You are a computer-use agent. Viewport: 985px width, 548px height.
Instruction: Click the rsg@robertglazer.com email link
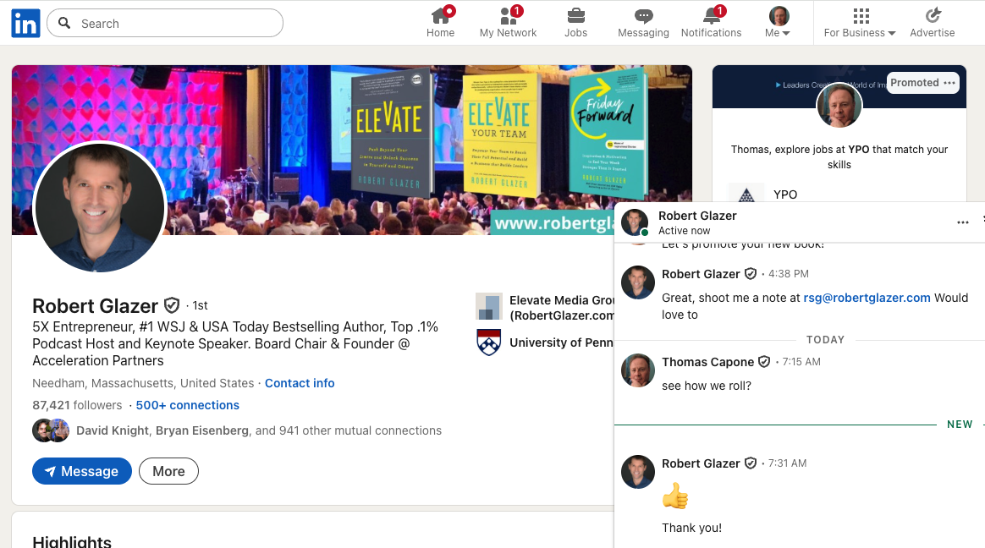click(867, 298)
